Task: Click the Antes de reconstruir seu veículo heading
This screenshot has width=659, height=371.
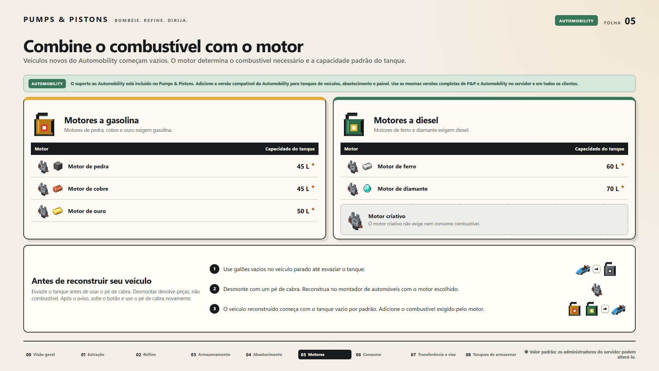Action: click(92, 281)
